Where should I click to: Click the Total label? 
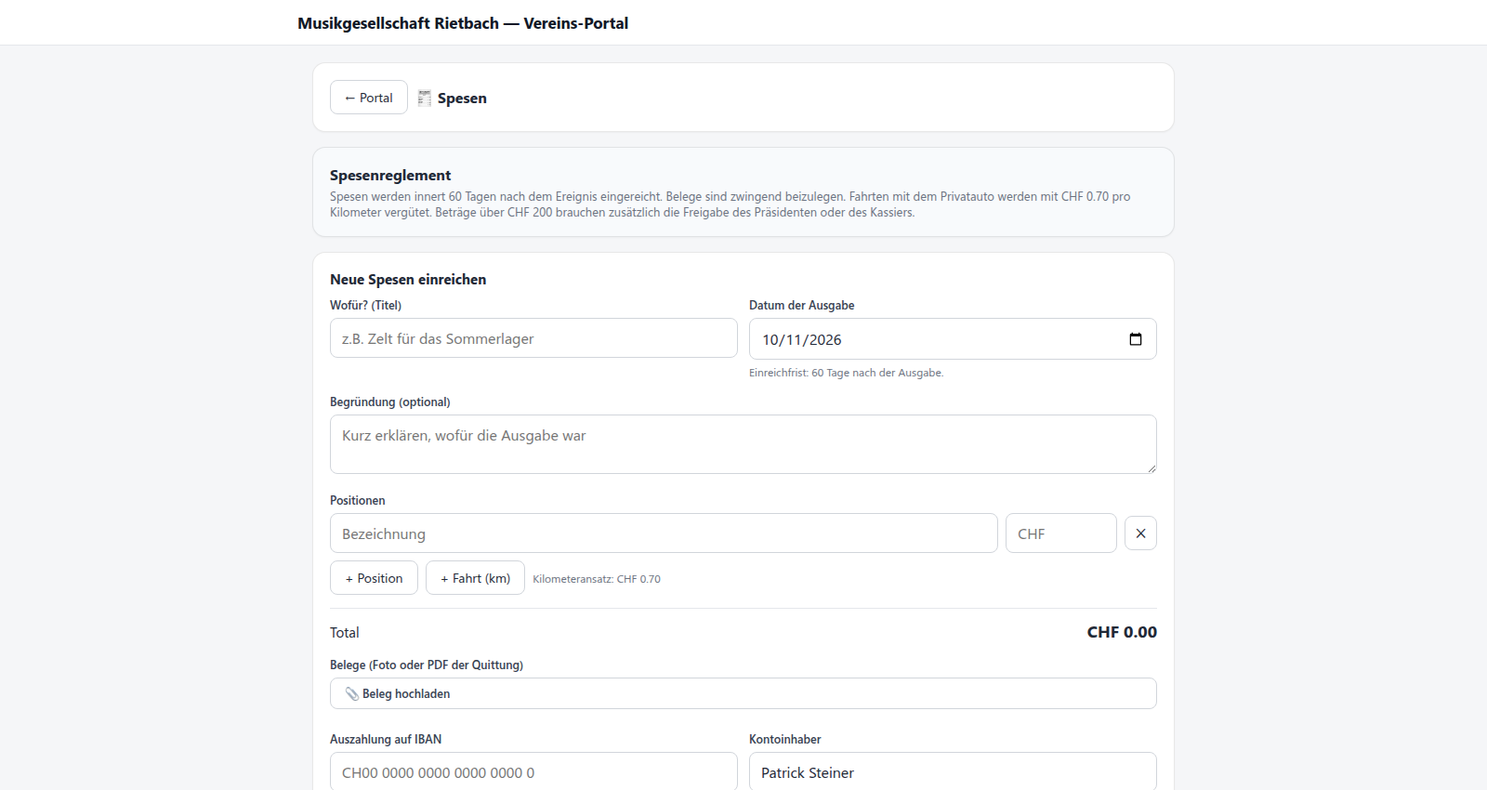(344, 632)
